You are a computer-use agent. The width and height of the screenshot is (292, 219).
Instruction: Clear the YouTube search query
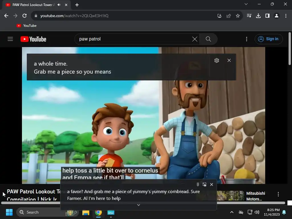coord(194,39)
